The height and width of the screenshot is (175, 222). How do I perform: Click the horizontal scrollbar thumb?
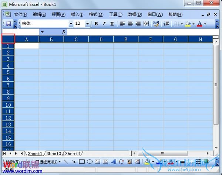click(162, 153)
